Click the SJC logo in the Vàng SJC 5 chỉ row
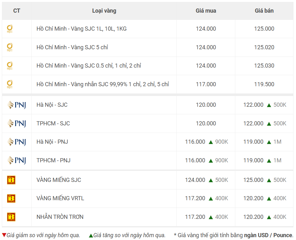 click(x=9, y=47)
